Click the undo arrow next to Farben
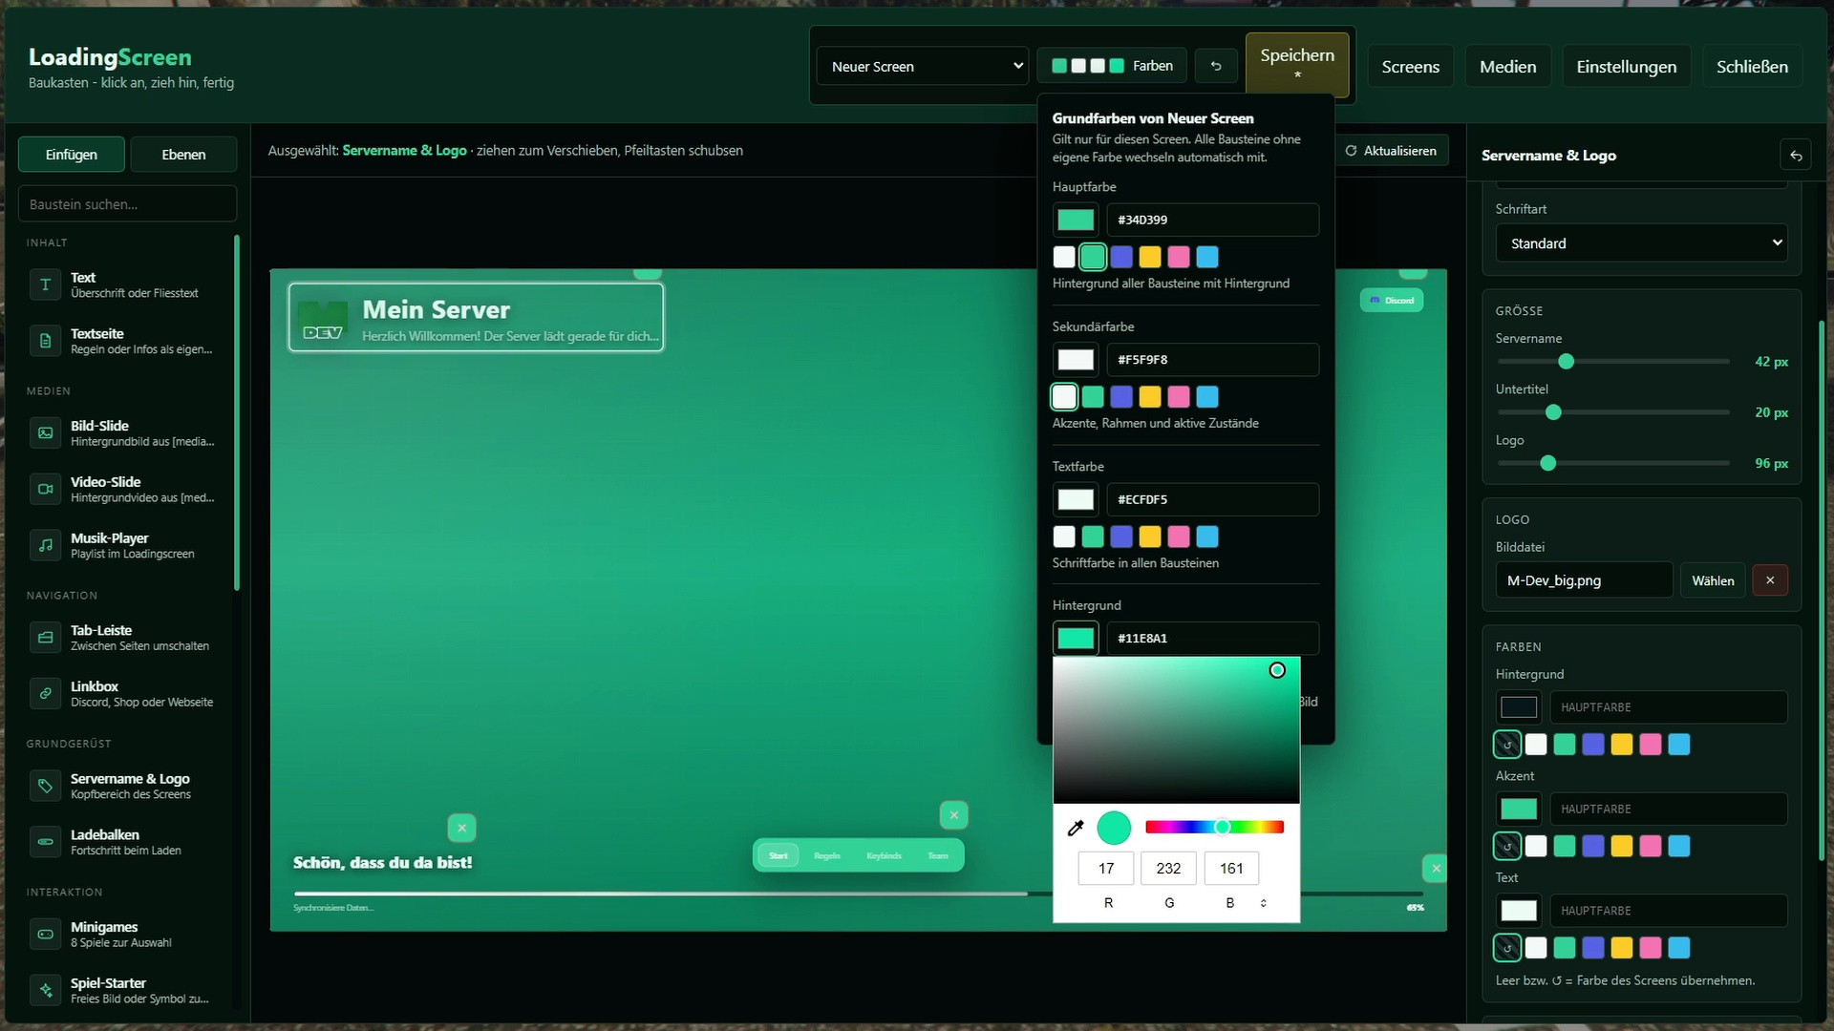 click(1216, 66)
